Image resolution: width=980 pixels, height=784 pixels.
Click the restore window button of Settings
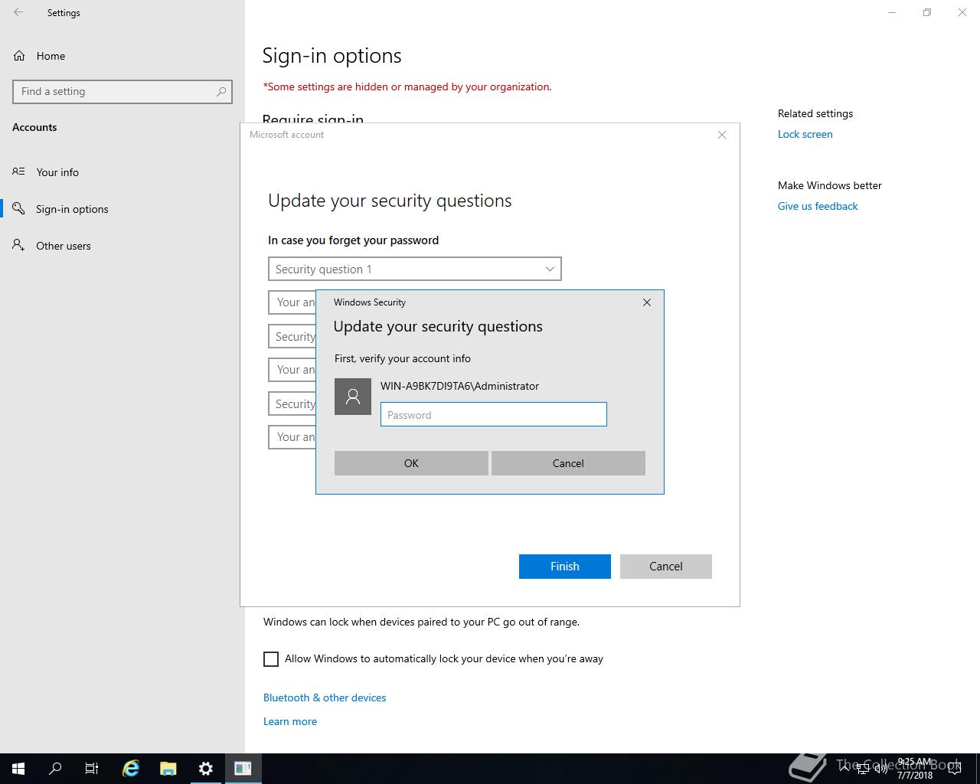(927, 12)
